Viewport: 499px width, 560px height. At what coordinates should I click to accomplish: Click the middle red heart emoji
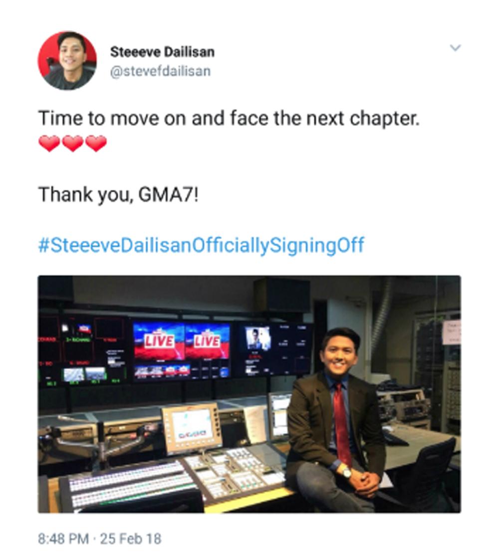(x=73, y=144)
